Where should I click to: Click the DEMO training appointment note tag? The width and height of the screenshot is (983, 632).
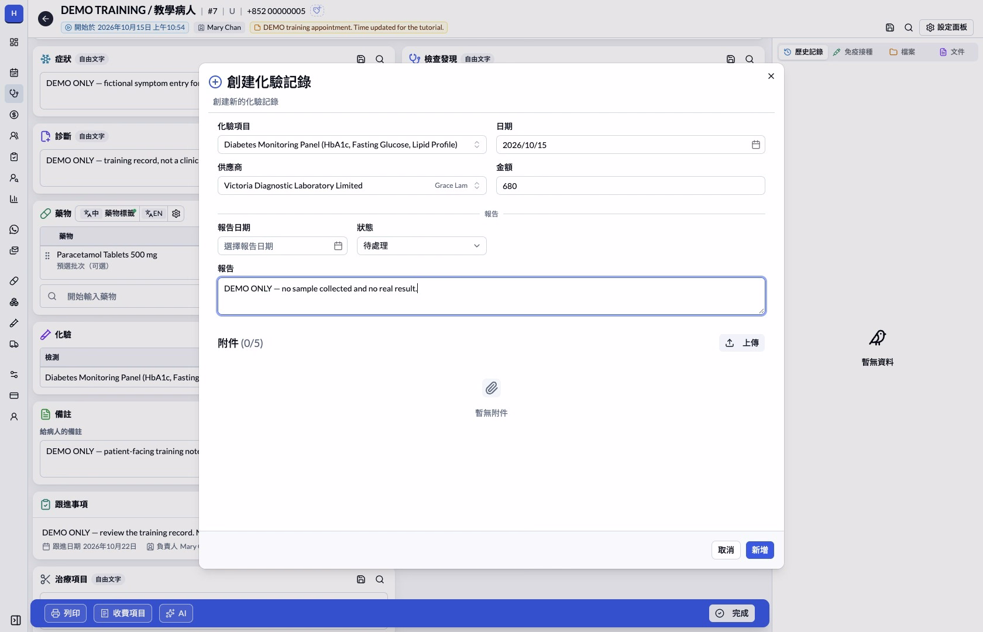point(349,28)
